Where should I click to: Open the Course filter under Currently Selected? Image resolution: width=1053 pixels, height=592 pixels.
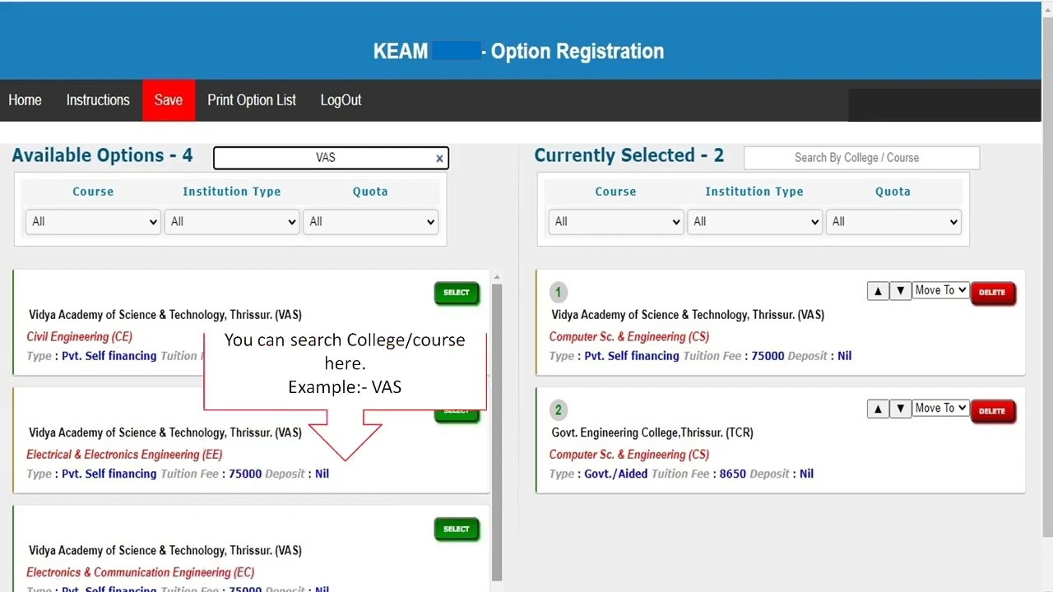point(615,222)
